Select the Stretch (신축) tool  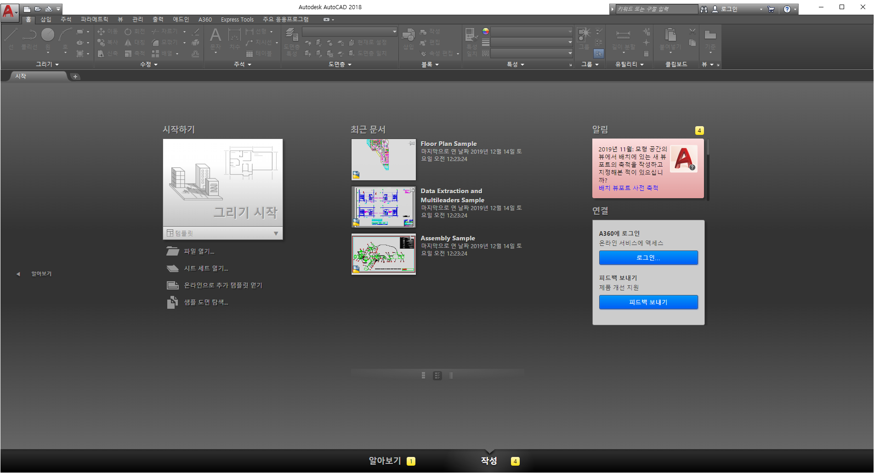click(x=108, y=54)
